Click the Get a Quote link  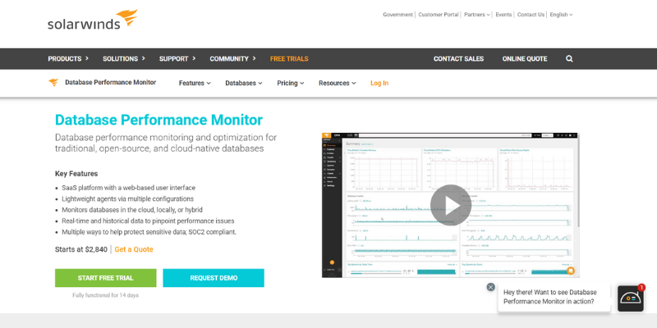point(134,250)
